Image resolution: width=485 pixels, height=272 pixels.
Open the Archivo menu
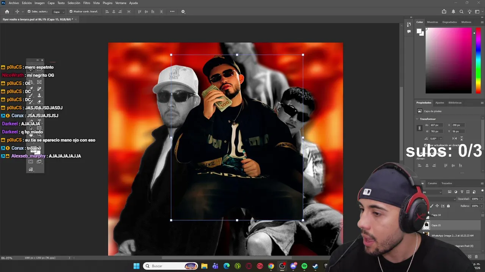[14, 3]
